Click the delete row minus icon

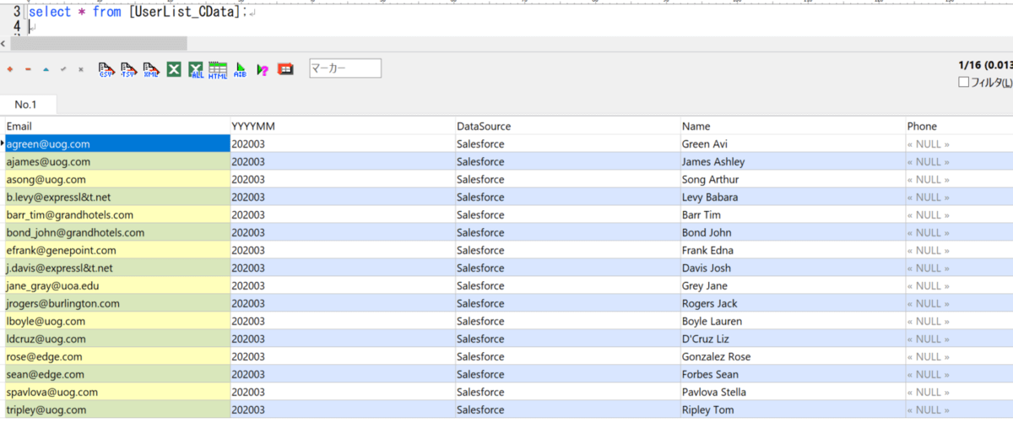point(28,69)
